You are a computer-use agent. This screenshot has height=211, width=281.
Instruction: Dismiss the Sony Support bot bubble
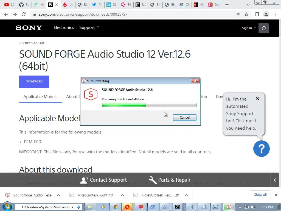pos(257,99)
